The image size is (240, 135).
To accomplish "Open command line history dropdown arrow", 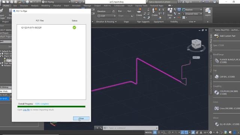I will pos(157,128).
